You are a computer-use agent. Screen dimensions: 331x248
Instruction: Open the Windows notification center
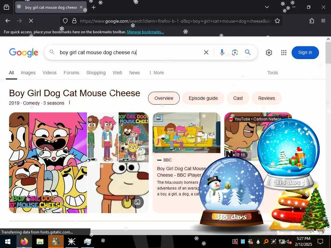(320, 242)
